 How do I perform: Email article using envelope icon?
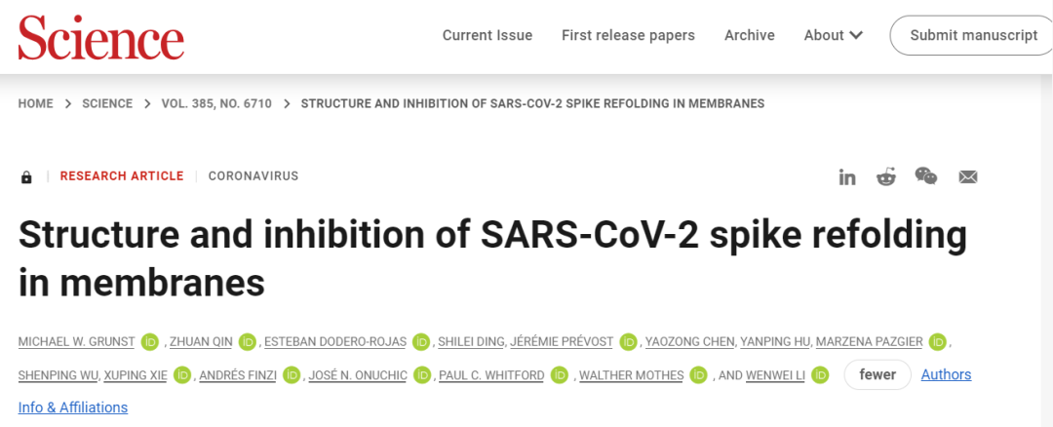tap(968, 176)
